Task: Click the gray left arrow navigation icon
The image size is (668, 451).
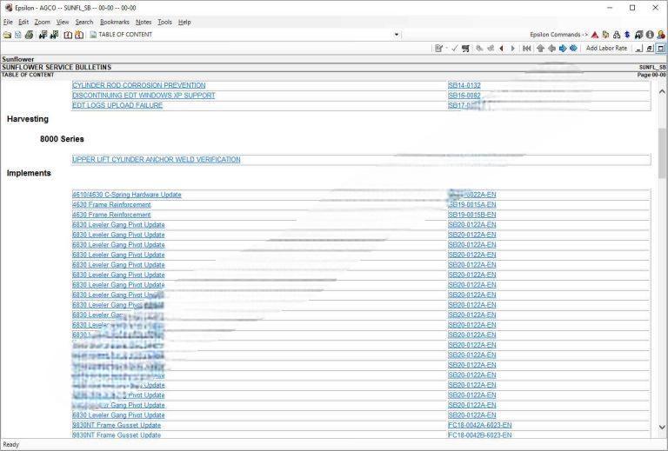Action: click(x=551, y=49)
